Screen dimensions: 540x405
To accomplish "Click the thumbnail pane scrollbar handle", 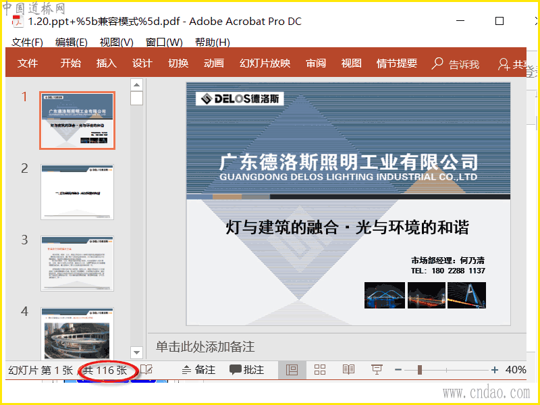I will [137, 98].
